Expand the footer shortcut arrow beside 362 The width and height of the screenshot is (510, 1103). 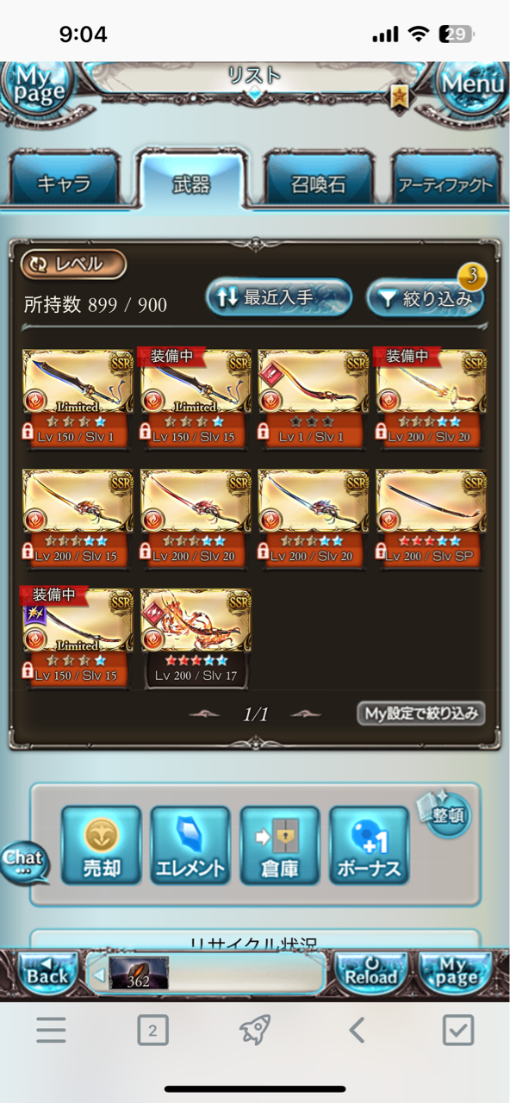98,975
